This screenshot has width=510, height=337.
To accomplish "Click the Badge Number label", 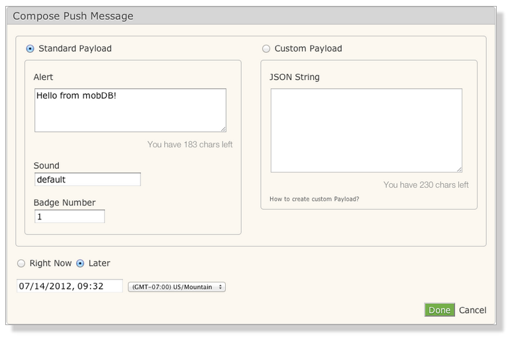I will click(64, 202).
